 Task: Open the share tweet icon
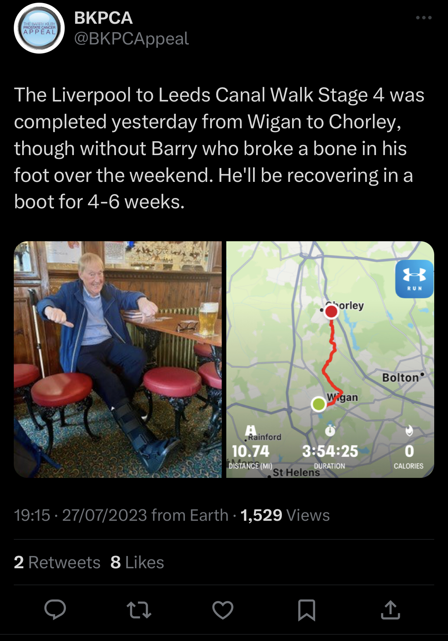tap(390, 609)
